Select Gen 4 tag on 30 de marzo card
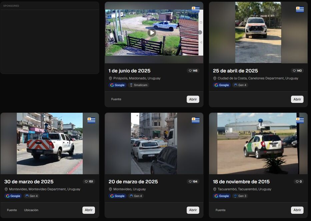Image resolution: width=311 pixels, height=221 pixels. (x=32, y=196)
